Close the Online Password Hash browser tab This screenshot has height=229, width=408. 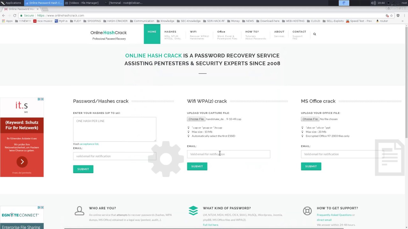click(x=37, y=9)
